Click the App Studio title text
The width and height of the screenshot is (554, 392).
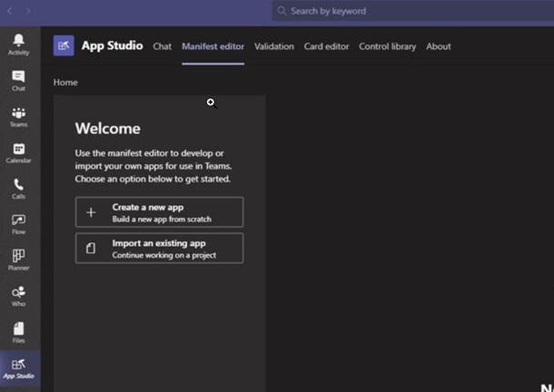click(x=113, y=45)
